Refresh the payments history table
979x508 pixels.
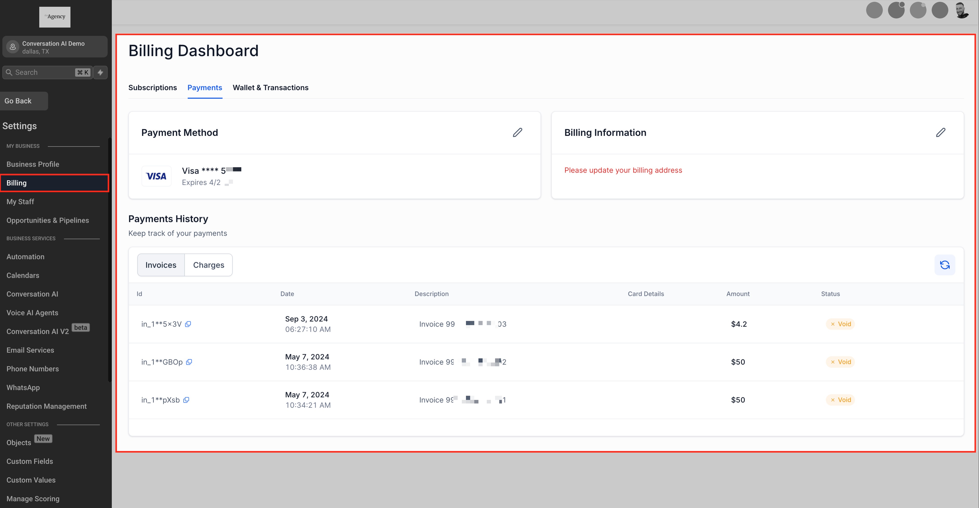pyautogui.click(x=944, y=265)
